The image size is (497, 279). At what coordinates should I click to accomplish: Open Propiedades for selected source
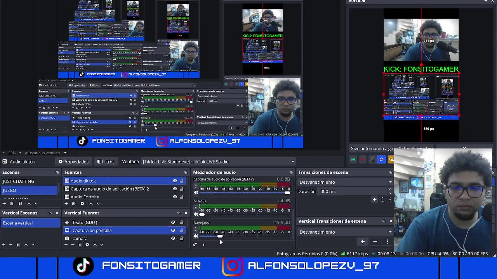tap(73, 162)
